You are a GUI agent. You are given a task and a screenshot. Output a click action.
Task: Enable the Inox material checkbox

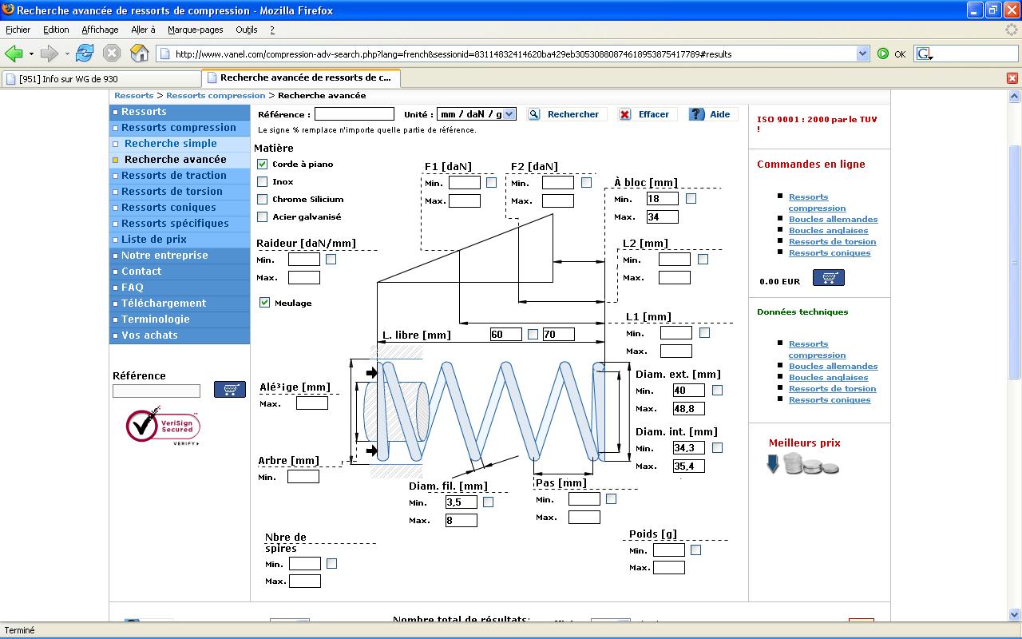(262, 181)
